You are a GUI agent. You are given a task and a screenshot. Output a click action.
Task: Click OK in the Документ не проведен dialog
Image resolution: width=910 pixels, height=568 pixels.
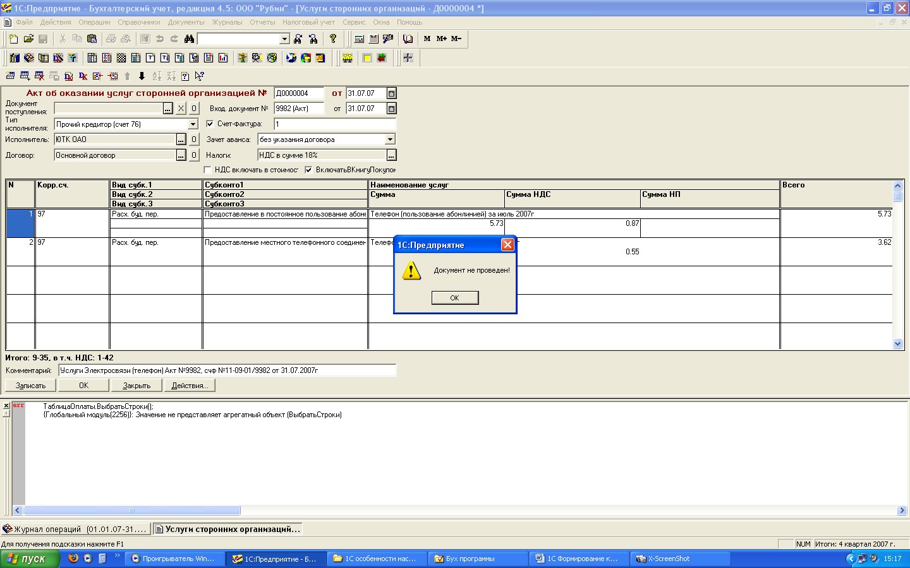coord(455,298)
